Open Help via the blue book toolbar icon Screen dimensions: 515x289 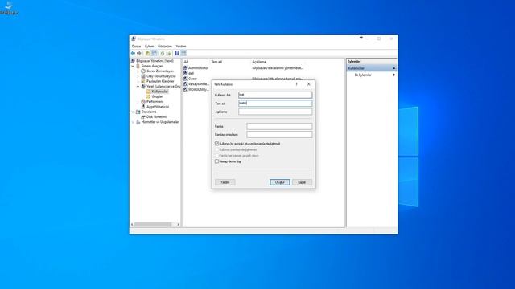click(177, 53)
